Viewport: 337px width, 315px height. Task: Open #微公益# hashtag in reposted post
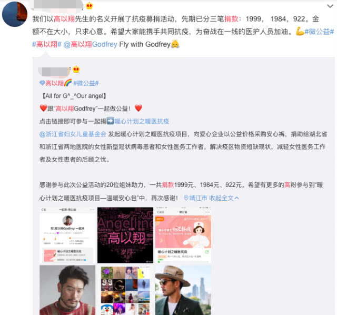point(86,83)
